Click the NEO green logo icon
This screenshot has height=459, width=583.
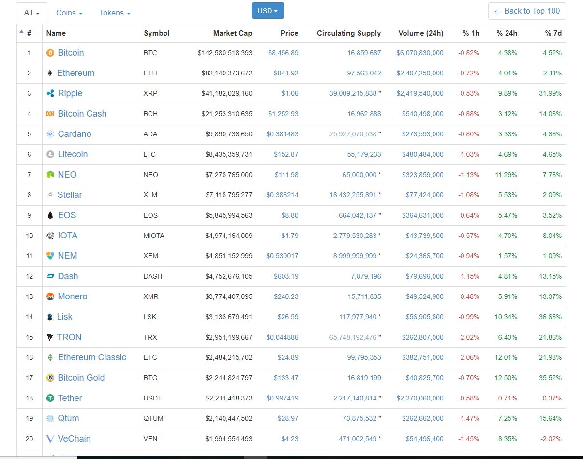[x=50, y=175]
